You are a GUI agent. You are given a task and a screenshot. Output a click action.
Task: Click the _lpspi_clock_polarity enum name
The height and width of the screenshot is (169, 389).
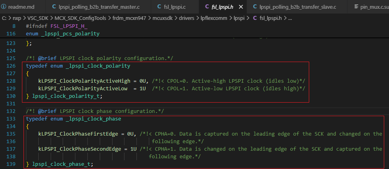(98, 66)
